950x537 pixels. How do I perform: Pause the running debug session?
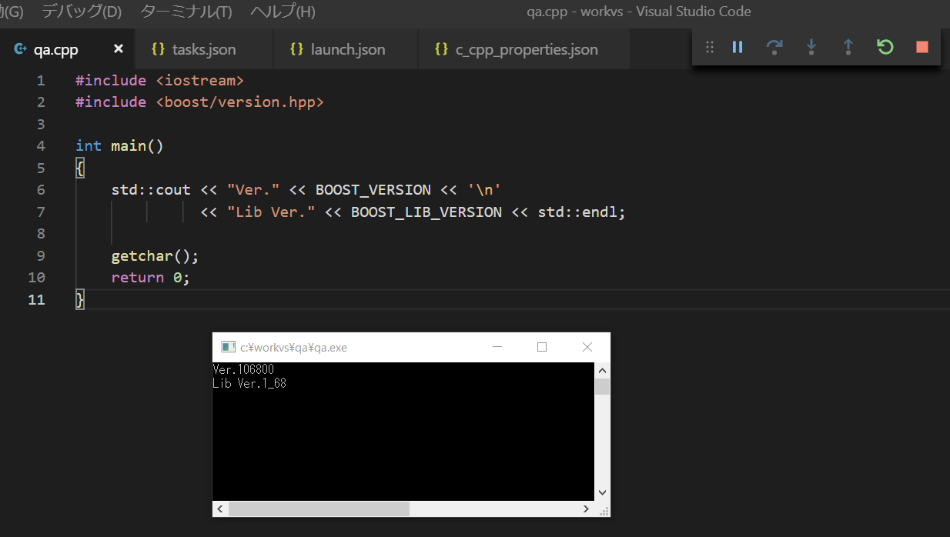737,47
